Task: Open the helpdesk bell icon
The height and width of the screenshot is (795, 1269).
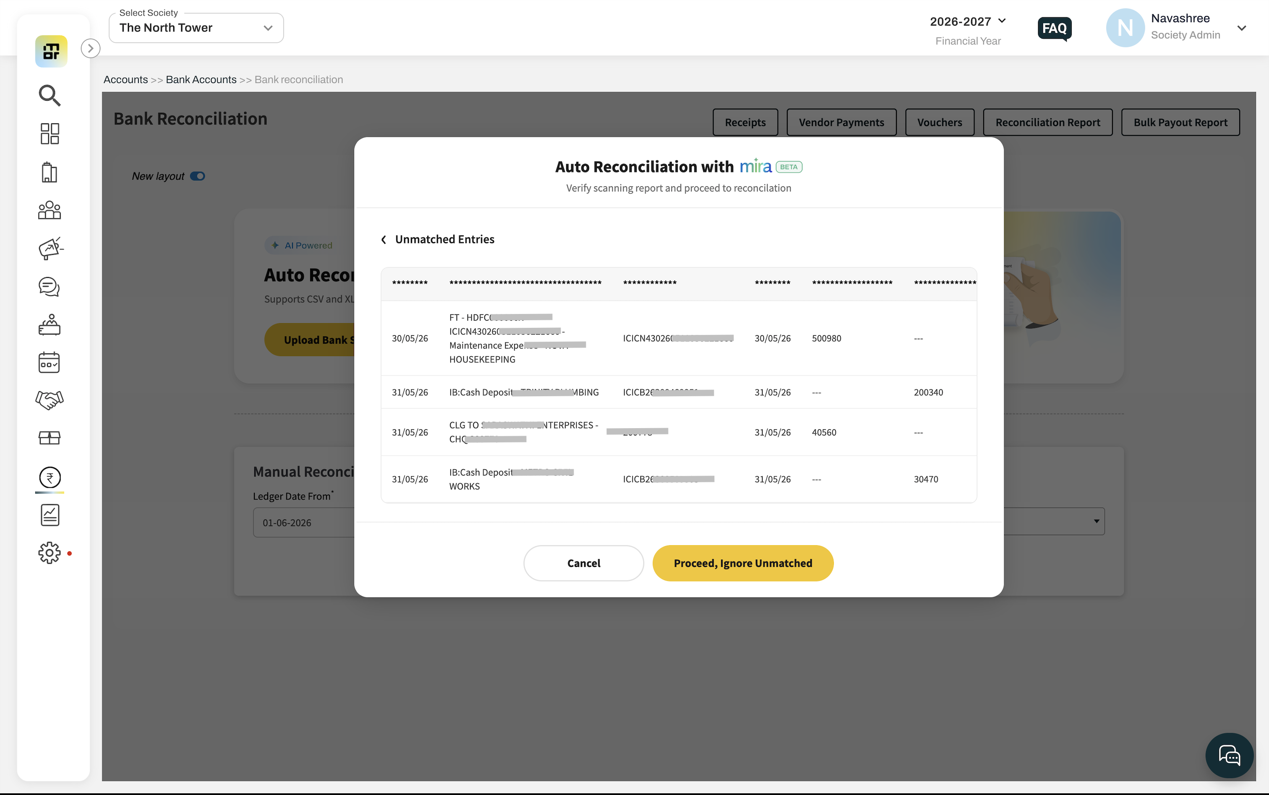Action: coord(50,324)
